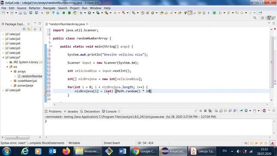
Task: Click the Terminate button in Console
Action: point(200,111)
